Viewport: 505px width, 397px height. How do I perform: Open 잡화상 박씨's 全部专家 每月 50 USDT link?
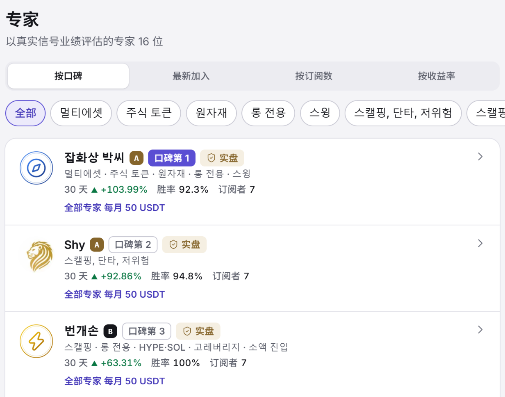pos(115,208)
